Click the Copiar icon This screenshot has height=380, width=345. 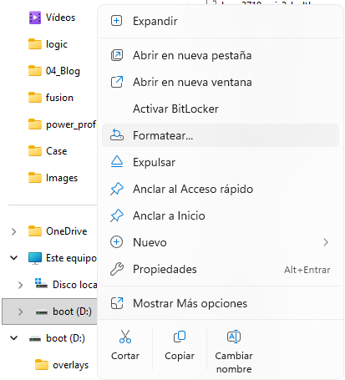pos(180,337)
